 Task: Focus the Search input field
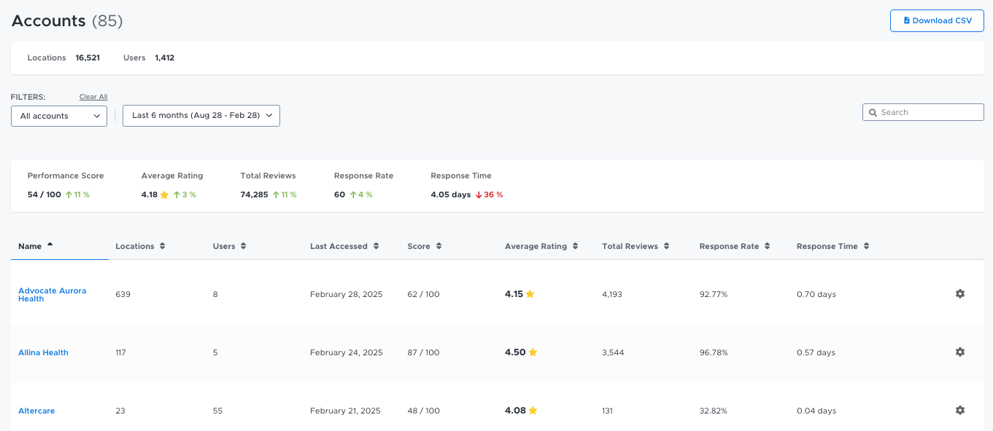[x=923, y=112]
